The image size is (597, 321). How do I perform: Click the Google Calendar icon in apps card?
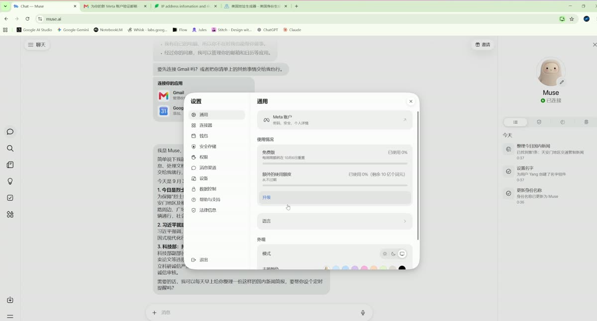[164, 111]
